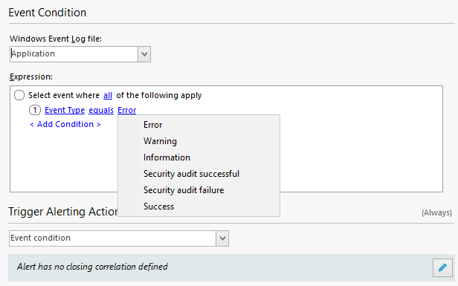Click the Error value link in expression
This screenshot has width=458, height=286.
point(126,110)
